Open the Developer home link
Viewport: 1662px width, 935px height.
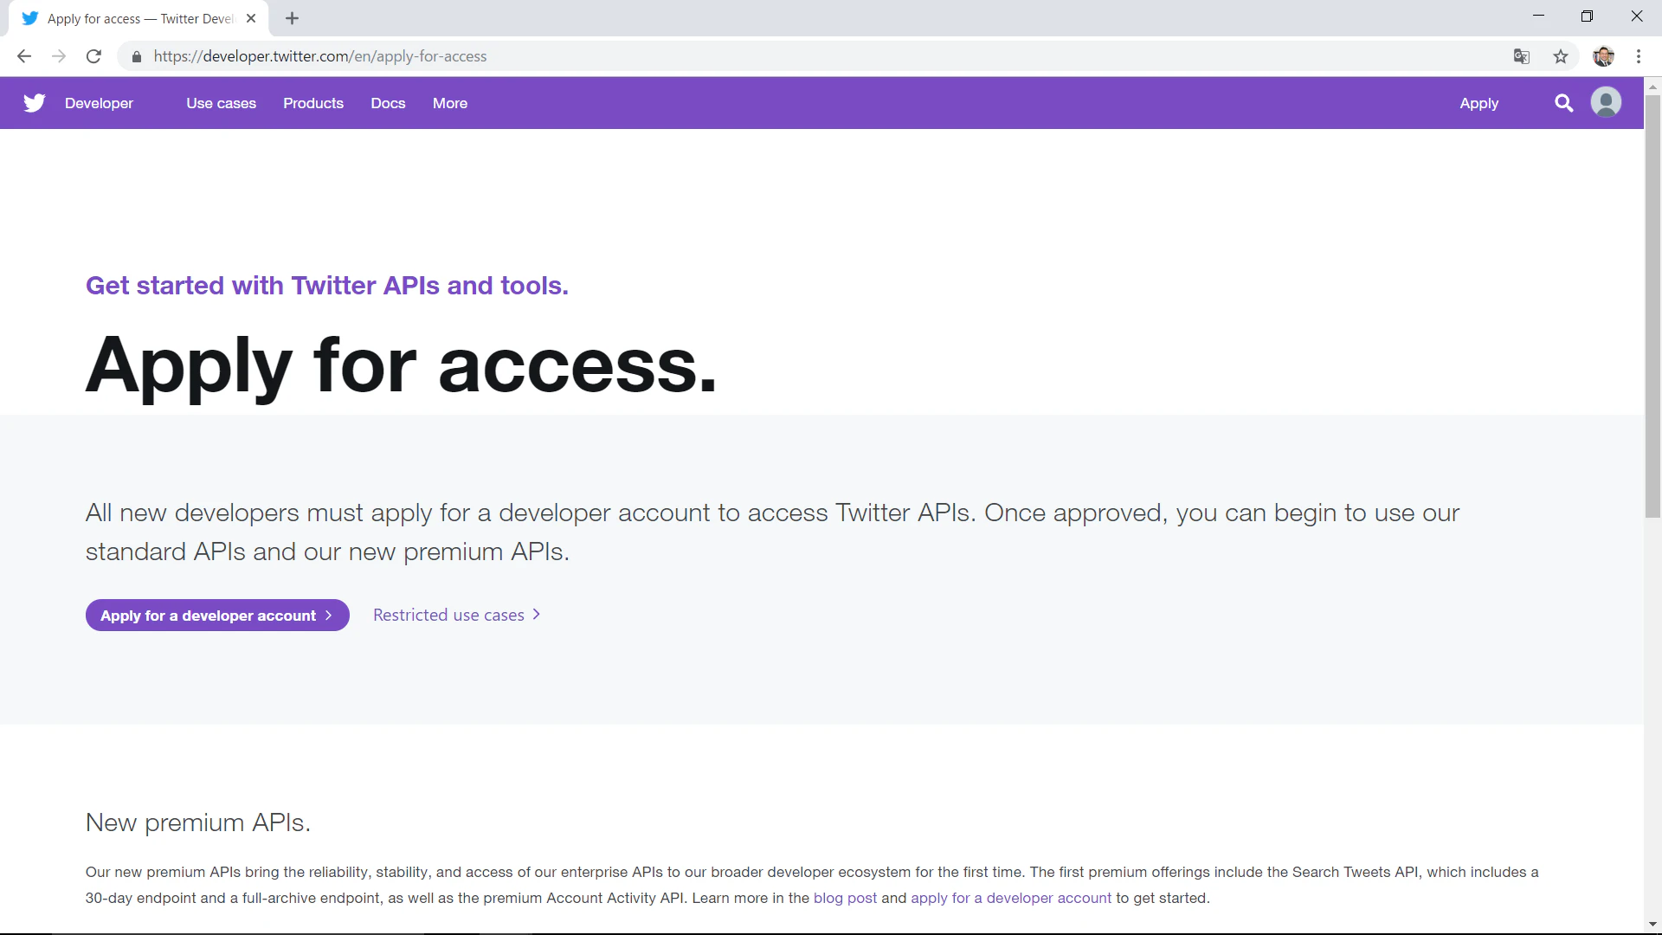[x=99, y=103]
